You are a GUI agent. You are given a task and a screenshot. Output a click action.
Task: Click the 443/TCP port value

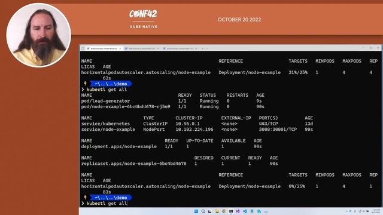pyautogui.click(x=268, y=124)
